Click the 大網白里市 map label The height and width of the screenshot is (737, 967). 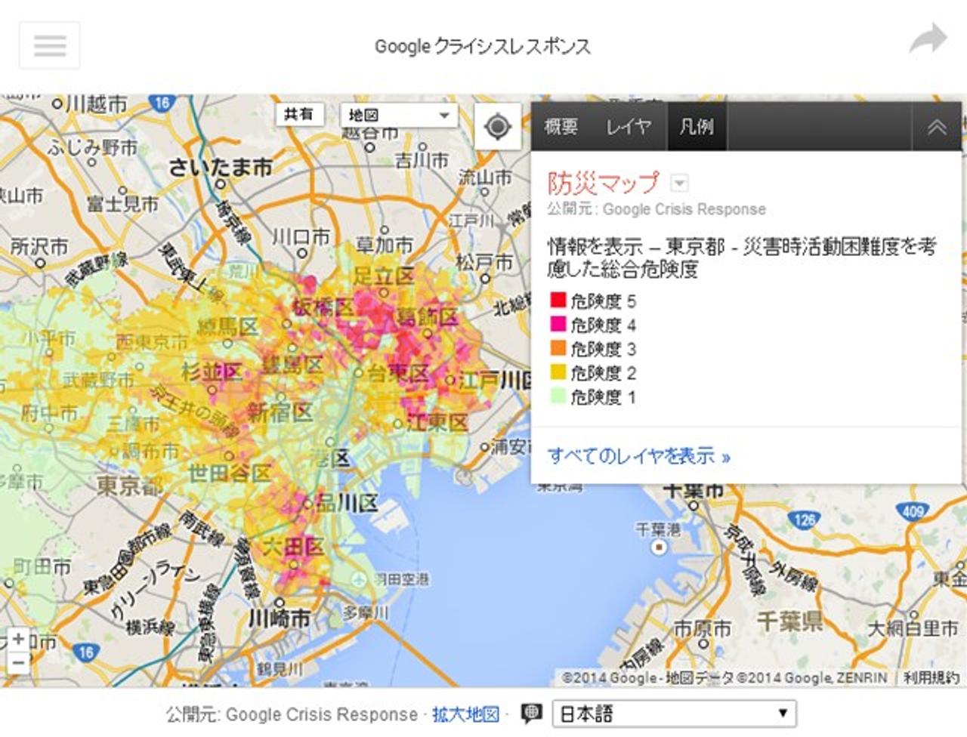[x=912, y=628]
